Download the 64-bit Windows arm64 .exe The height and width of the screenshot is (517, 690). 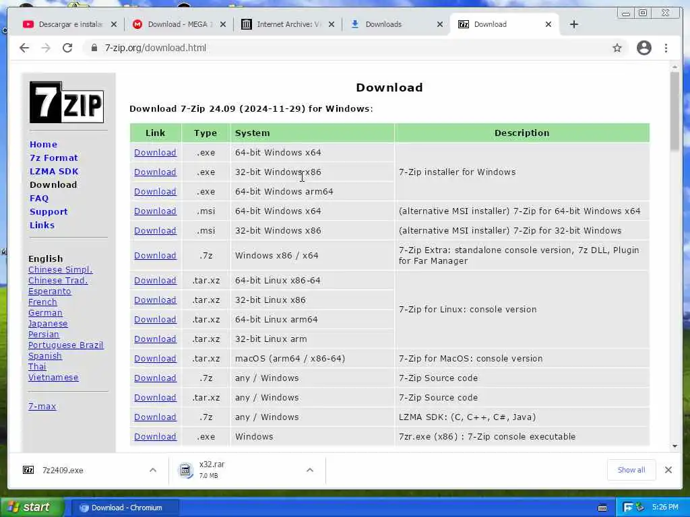point(155,192)
